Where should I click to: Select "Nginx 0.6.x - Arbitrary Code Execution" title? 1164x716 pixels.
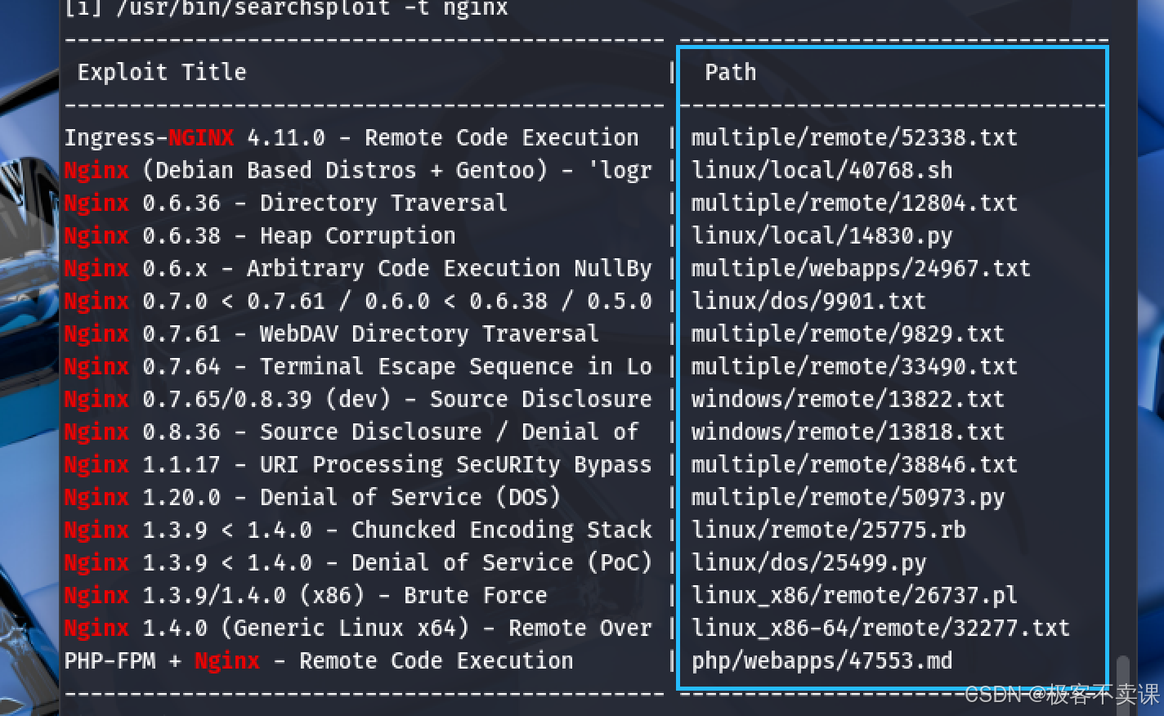click(358, 268)
